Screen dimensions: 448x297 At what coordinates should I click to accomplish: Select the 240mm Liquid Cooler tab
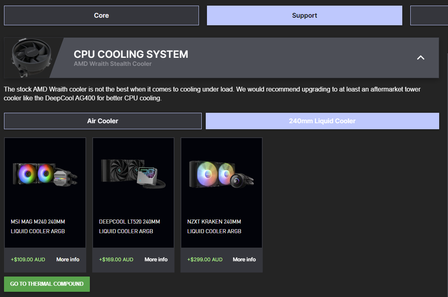(322, 121)
